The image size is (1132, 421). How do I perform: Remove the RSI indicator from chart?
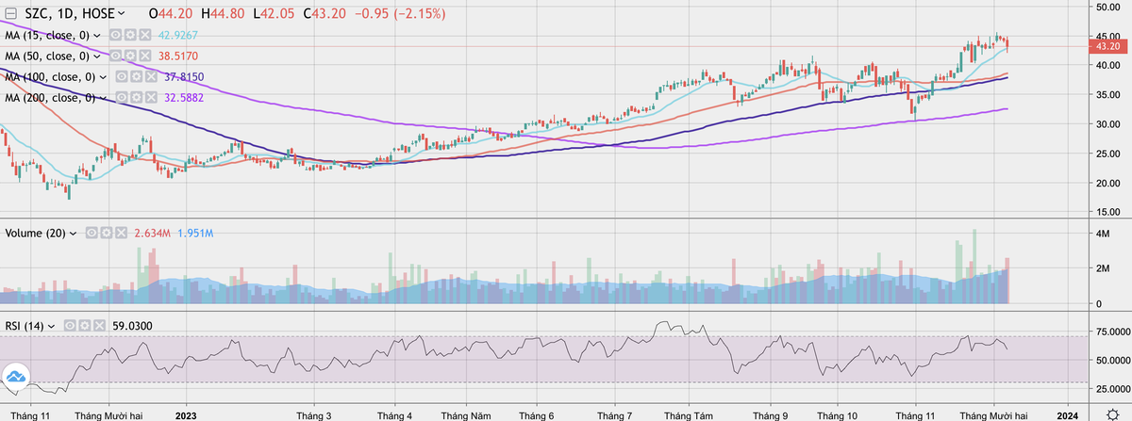pos(100,325)
